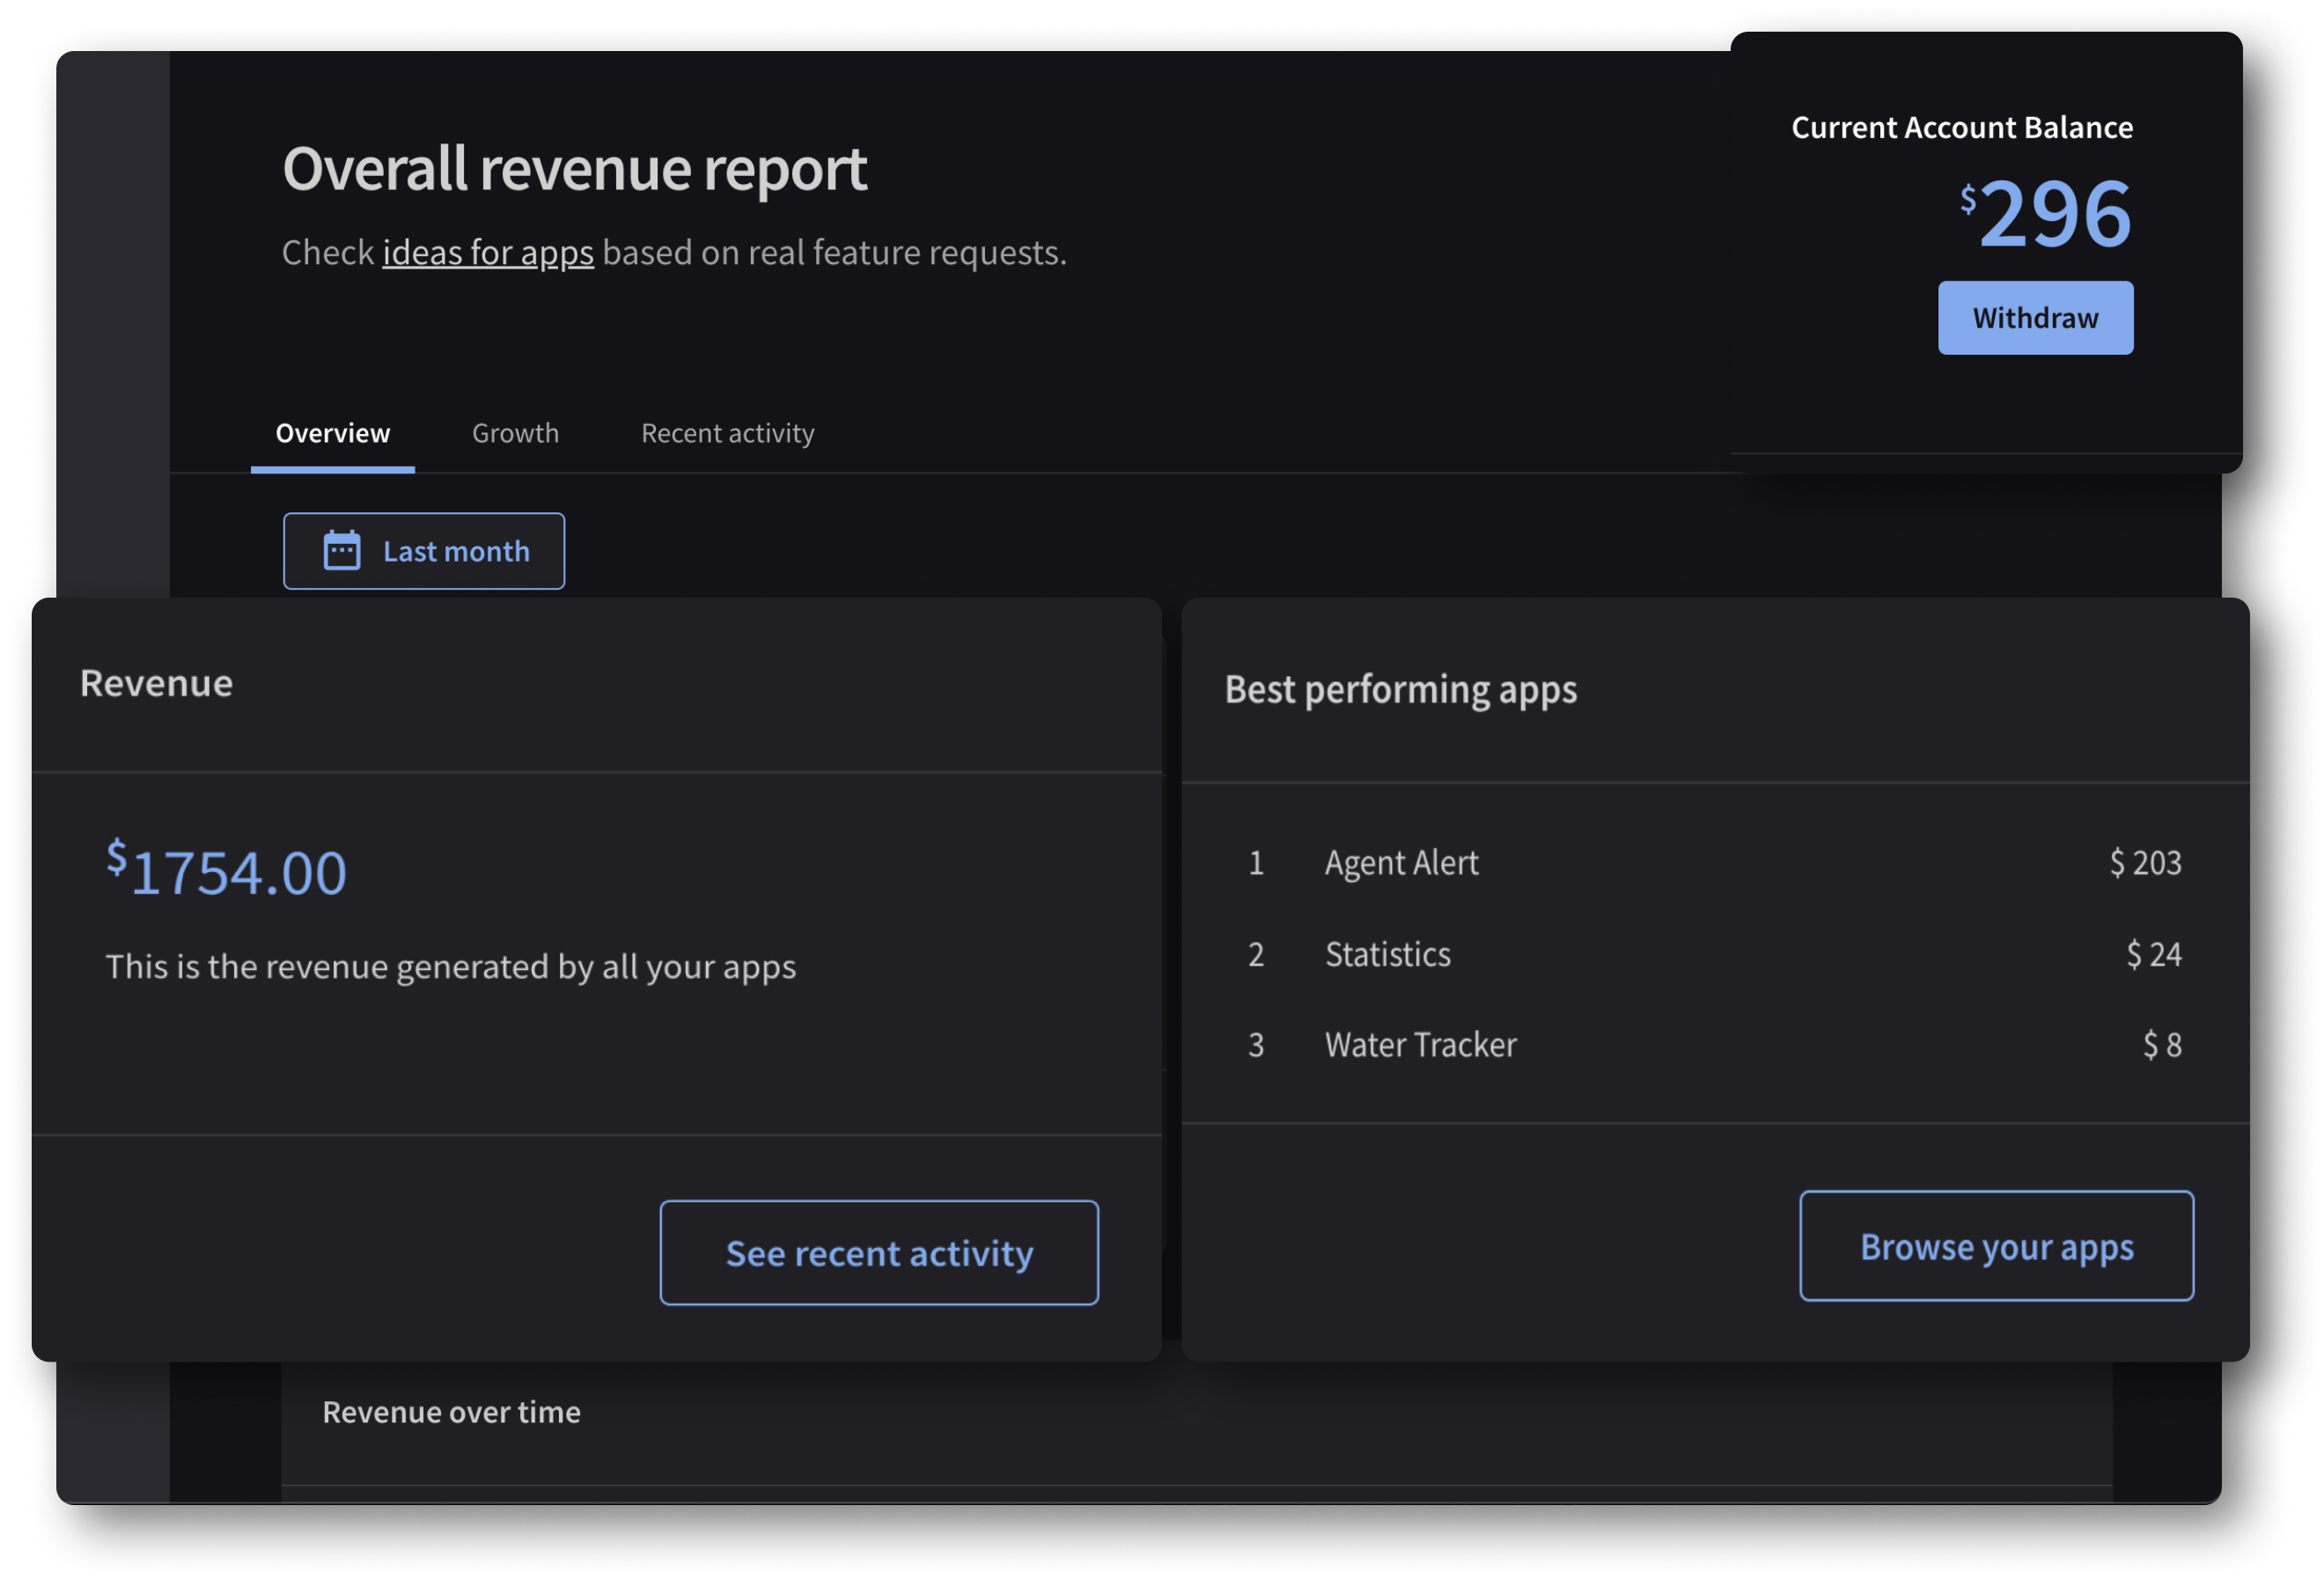Click the $296 account balance value
The width and height of the screenshot is (2324, 1579).
pos(2045,213)
